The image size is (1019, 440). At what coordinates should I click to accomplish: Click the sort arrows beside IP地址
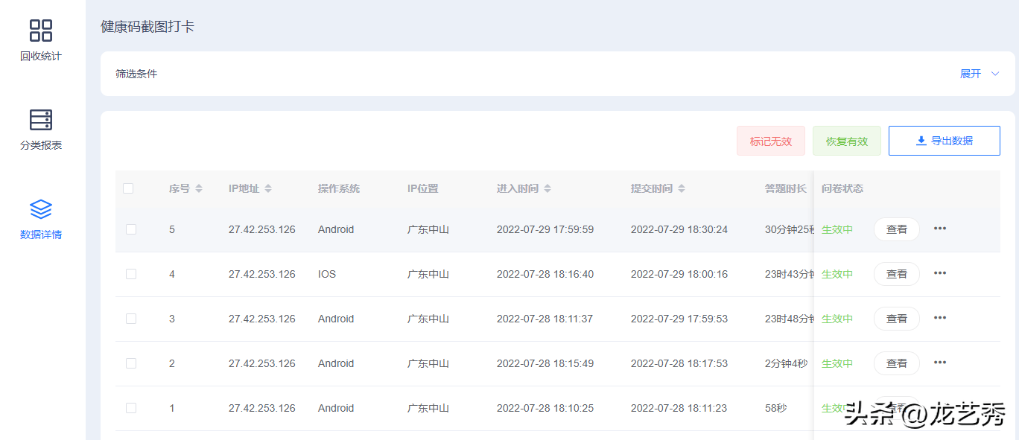268,189
